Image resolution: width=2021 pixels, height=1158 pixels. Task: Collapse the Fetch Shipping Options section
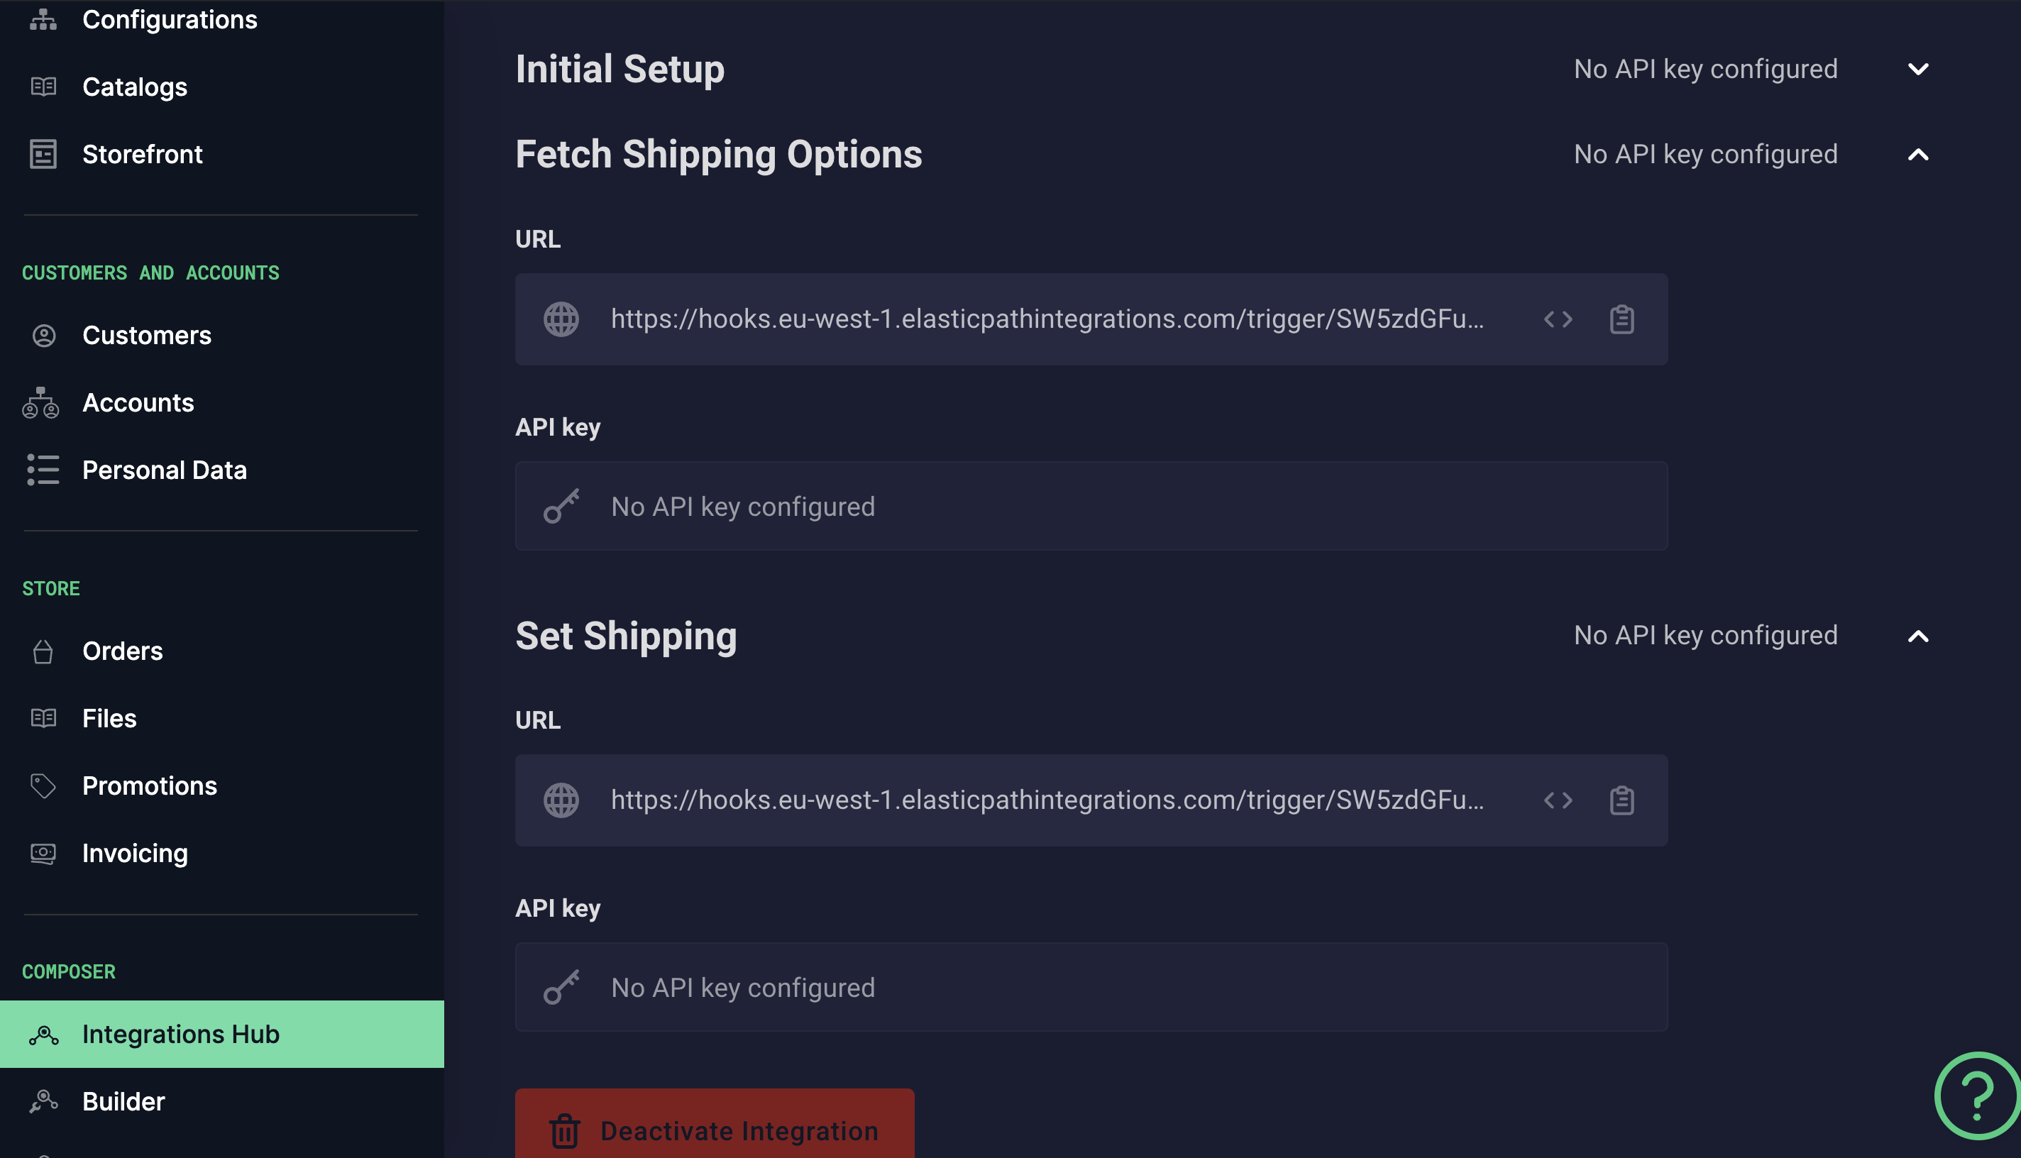coord(1917,153)
